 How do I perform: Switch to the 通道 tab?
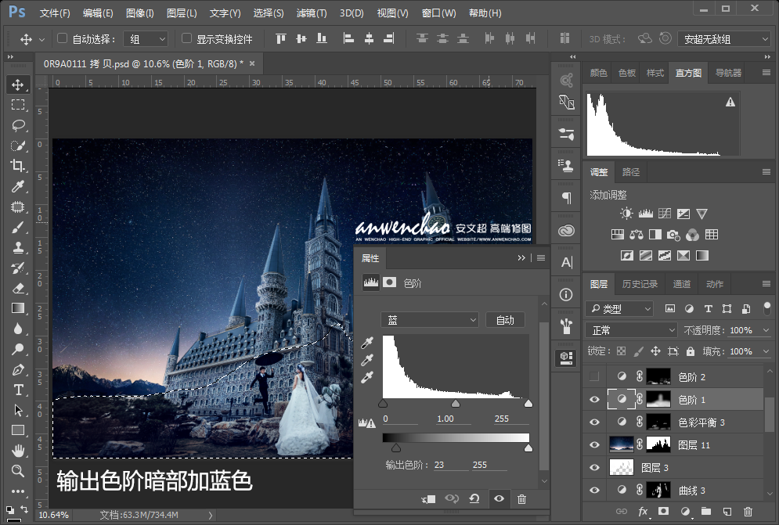pyautogui.click(x=682, y=283)
